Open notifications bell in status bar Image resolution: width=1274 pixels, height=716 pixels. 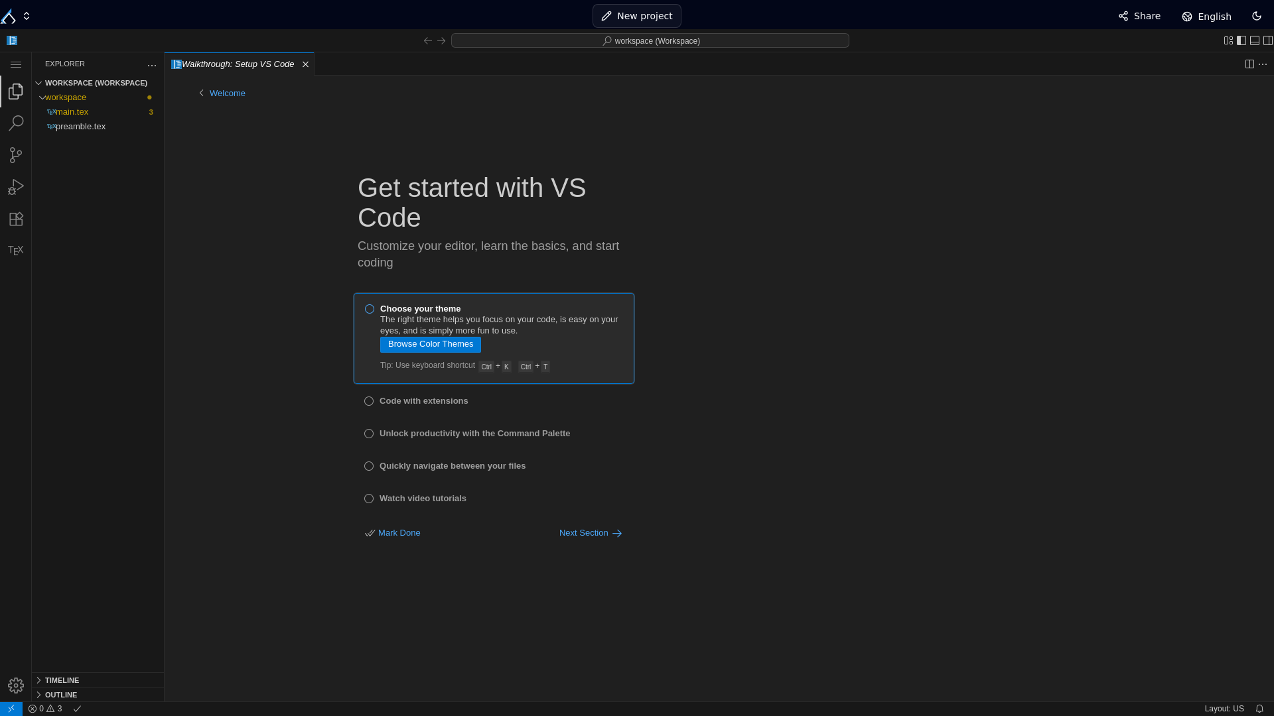click(x=1259, y=709)
